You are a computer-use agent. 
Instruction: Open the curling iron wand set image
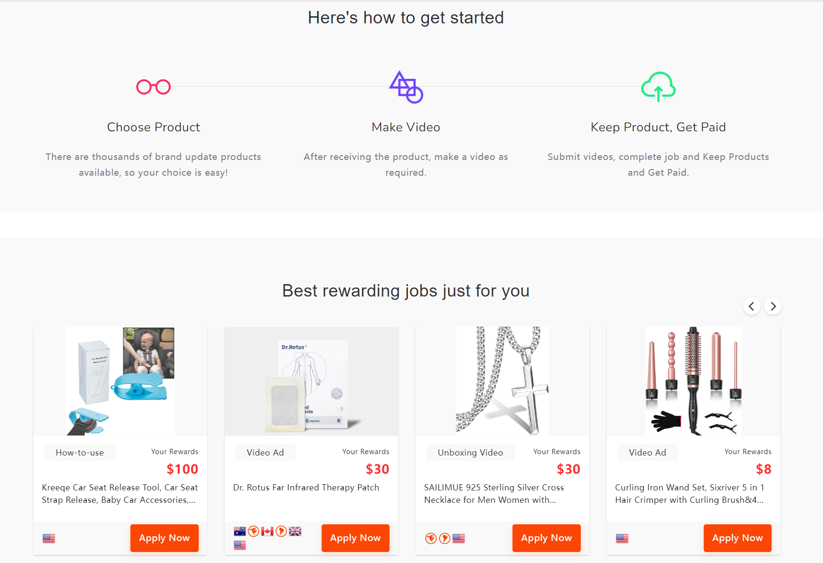(693, 381)
